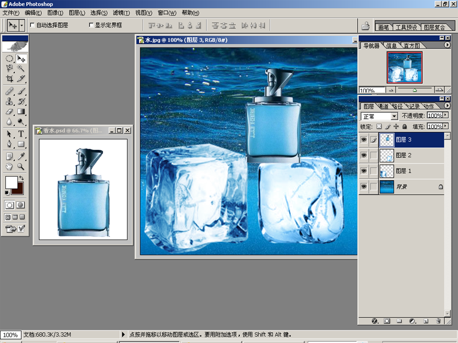Enable Show Bounding Box checkbox
This screenshot has width=458, height=343.
91,25
